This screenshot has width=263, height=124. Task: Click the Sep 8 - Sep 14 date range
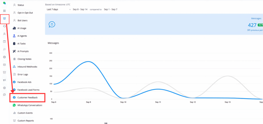pyautogui.click(x=80, y=9)
